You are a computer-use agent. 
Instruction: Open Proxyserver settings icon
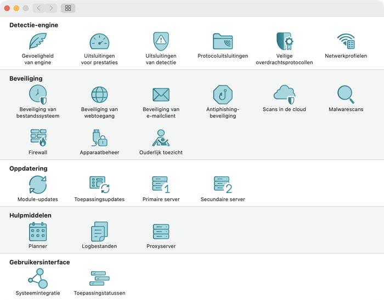pyautogui.click(x=161, y=231)
